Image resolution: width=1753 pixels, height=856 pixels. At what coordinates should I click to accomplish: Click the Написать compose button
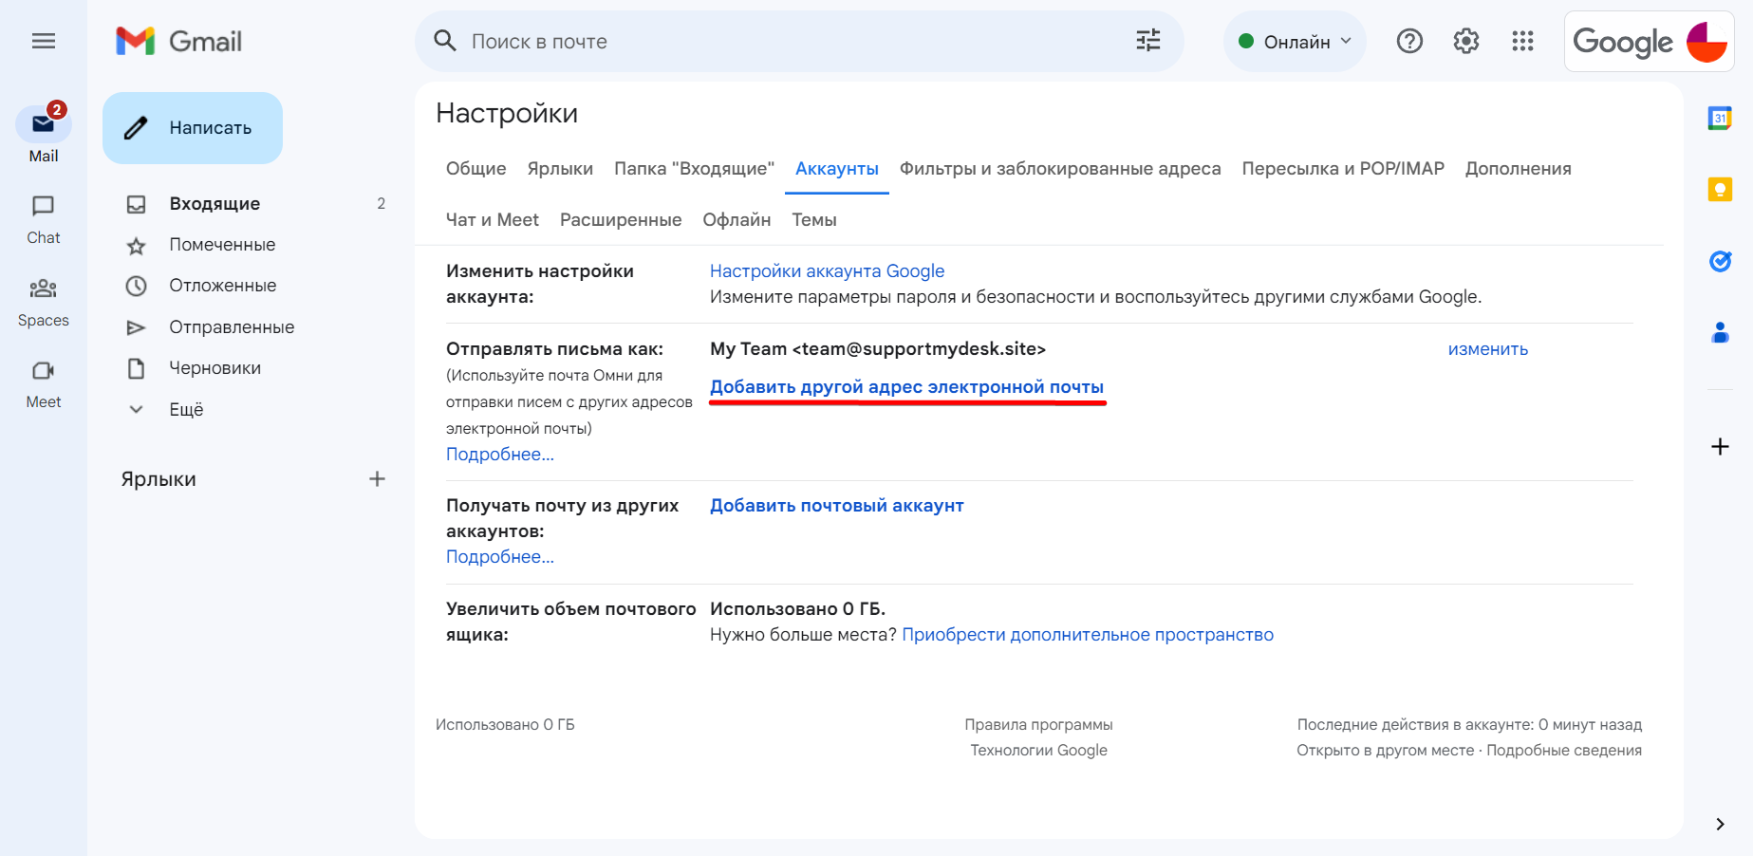point(193,128)
